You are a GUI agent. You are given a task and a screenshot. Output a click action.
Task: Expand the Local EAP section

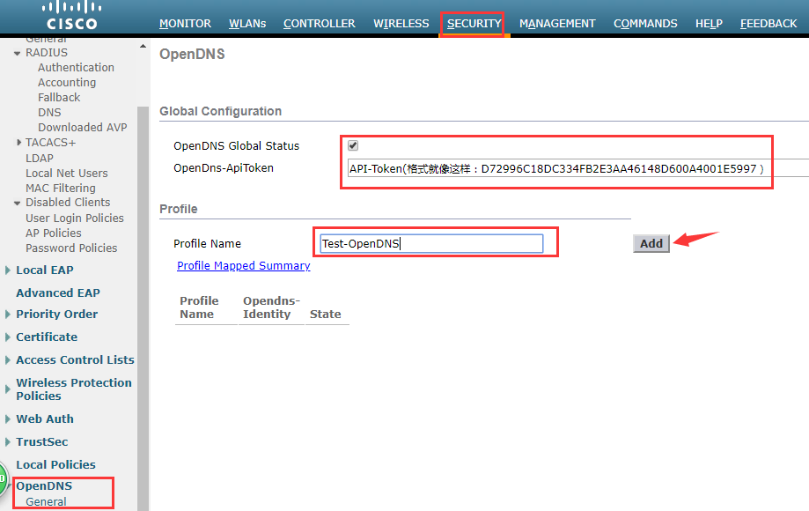coord(8,270)
